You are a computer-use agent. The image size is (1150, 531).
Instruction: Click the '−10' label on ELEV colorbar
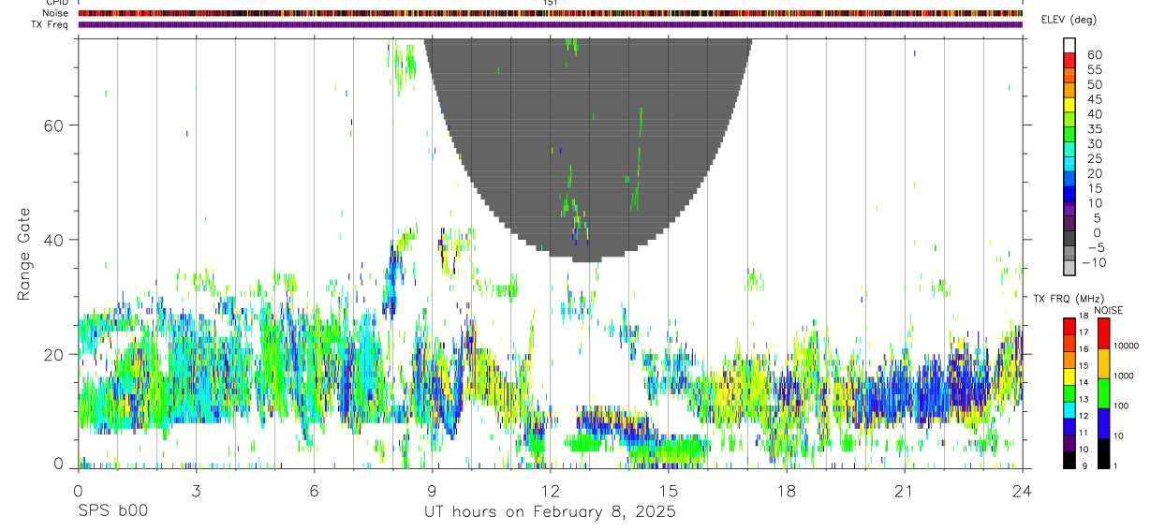(x=1093, y=263)
